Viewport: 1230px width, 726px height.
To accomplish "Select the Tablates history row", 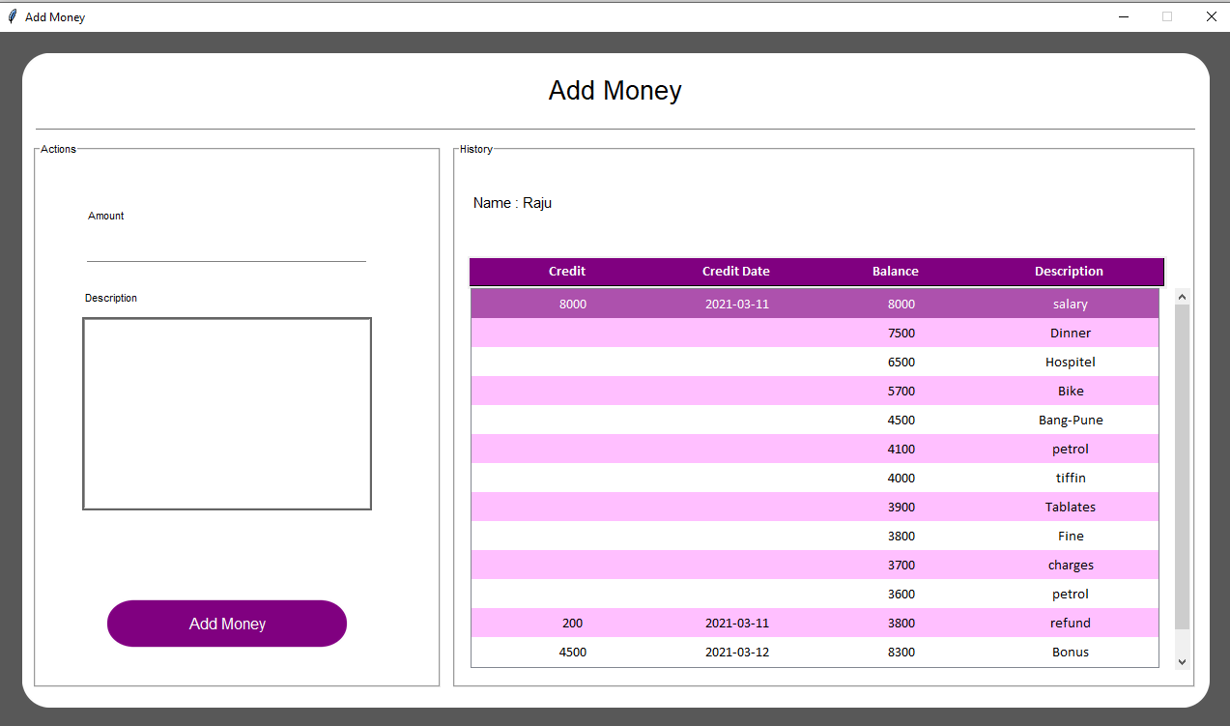I will (x=814, y=507).
